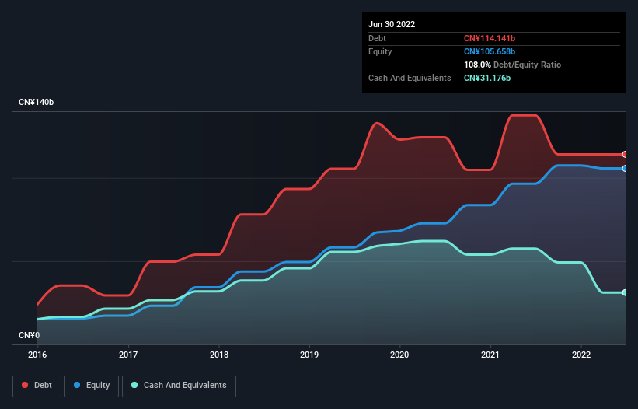Click the red Debt endpoint marker
This screenshot has height=409, width=638.
click(625, 154)
